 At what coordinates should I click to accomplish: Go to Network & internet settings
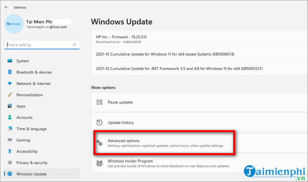pyautogui.click(x=42, y=84)
